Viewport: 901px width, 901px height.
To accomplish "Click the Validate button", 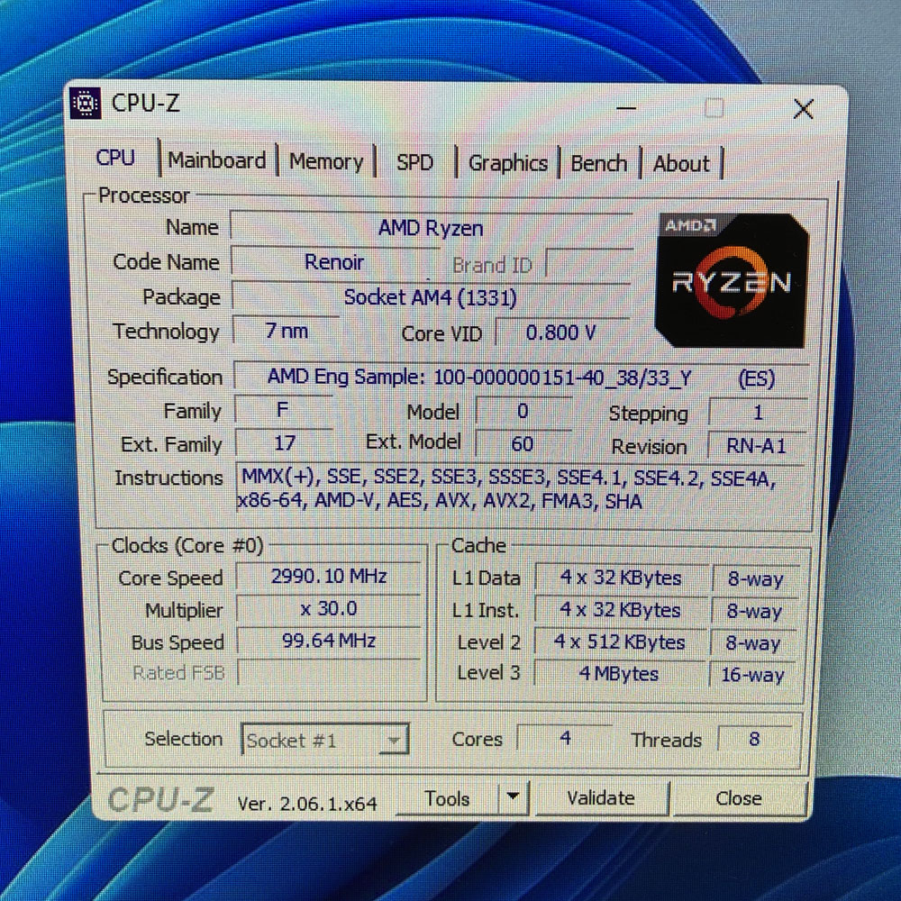I will (x=601, y=798).
